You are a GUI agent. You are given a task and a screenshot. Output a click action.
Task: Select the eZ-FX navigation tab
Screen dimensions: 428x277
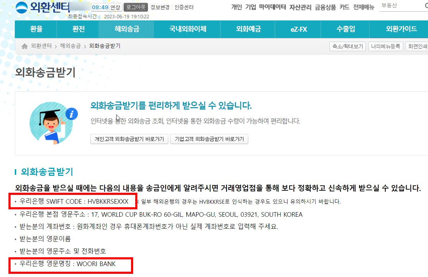[x=299, y=29]
